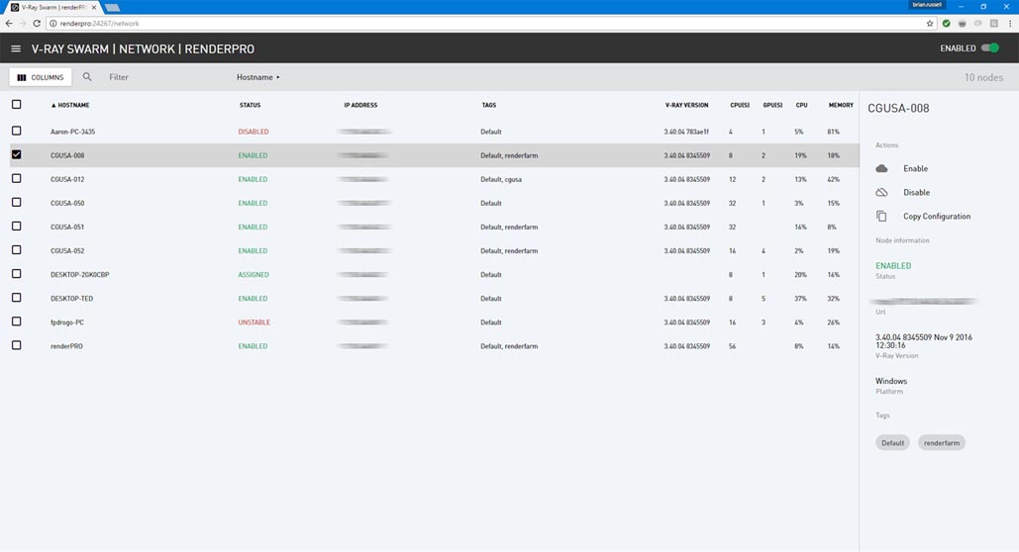1019x552 pixels.
Task: Click the DESKTOP-2GK0CBP hostname
Action: (80, 275)
